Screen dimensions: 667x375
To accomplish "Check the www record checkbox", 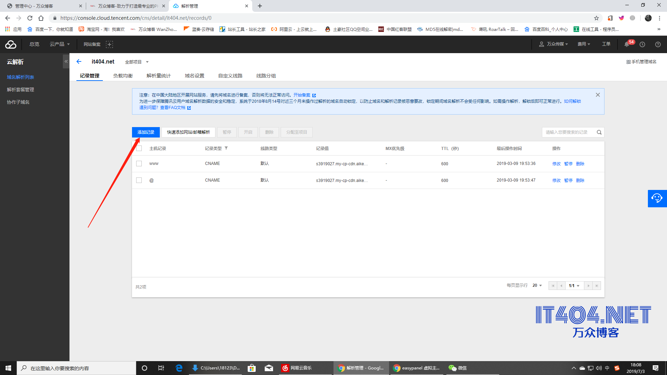I will click(139, 164).
